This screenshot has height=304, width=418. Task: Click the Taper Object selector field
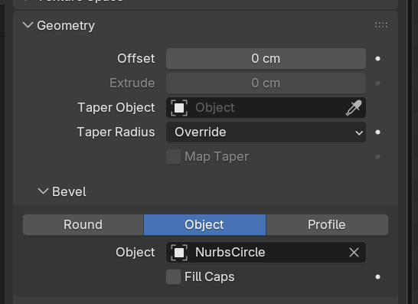coord(266,108)
